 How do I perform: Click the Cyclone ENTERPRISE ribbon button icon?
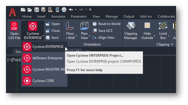(x=33, y=26)
